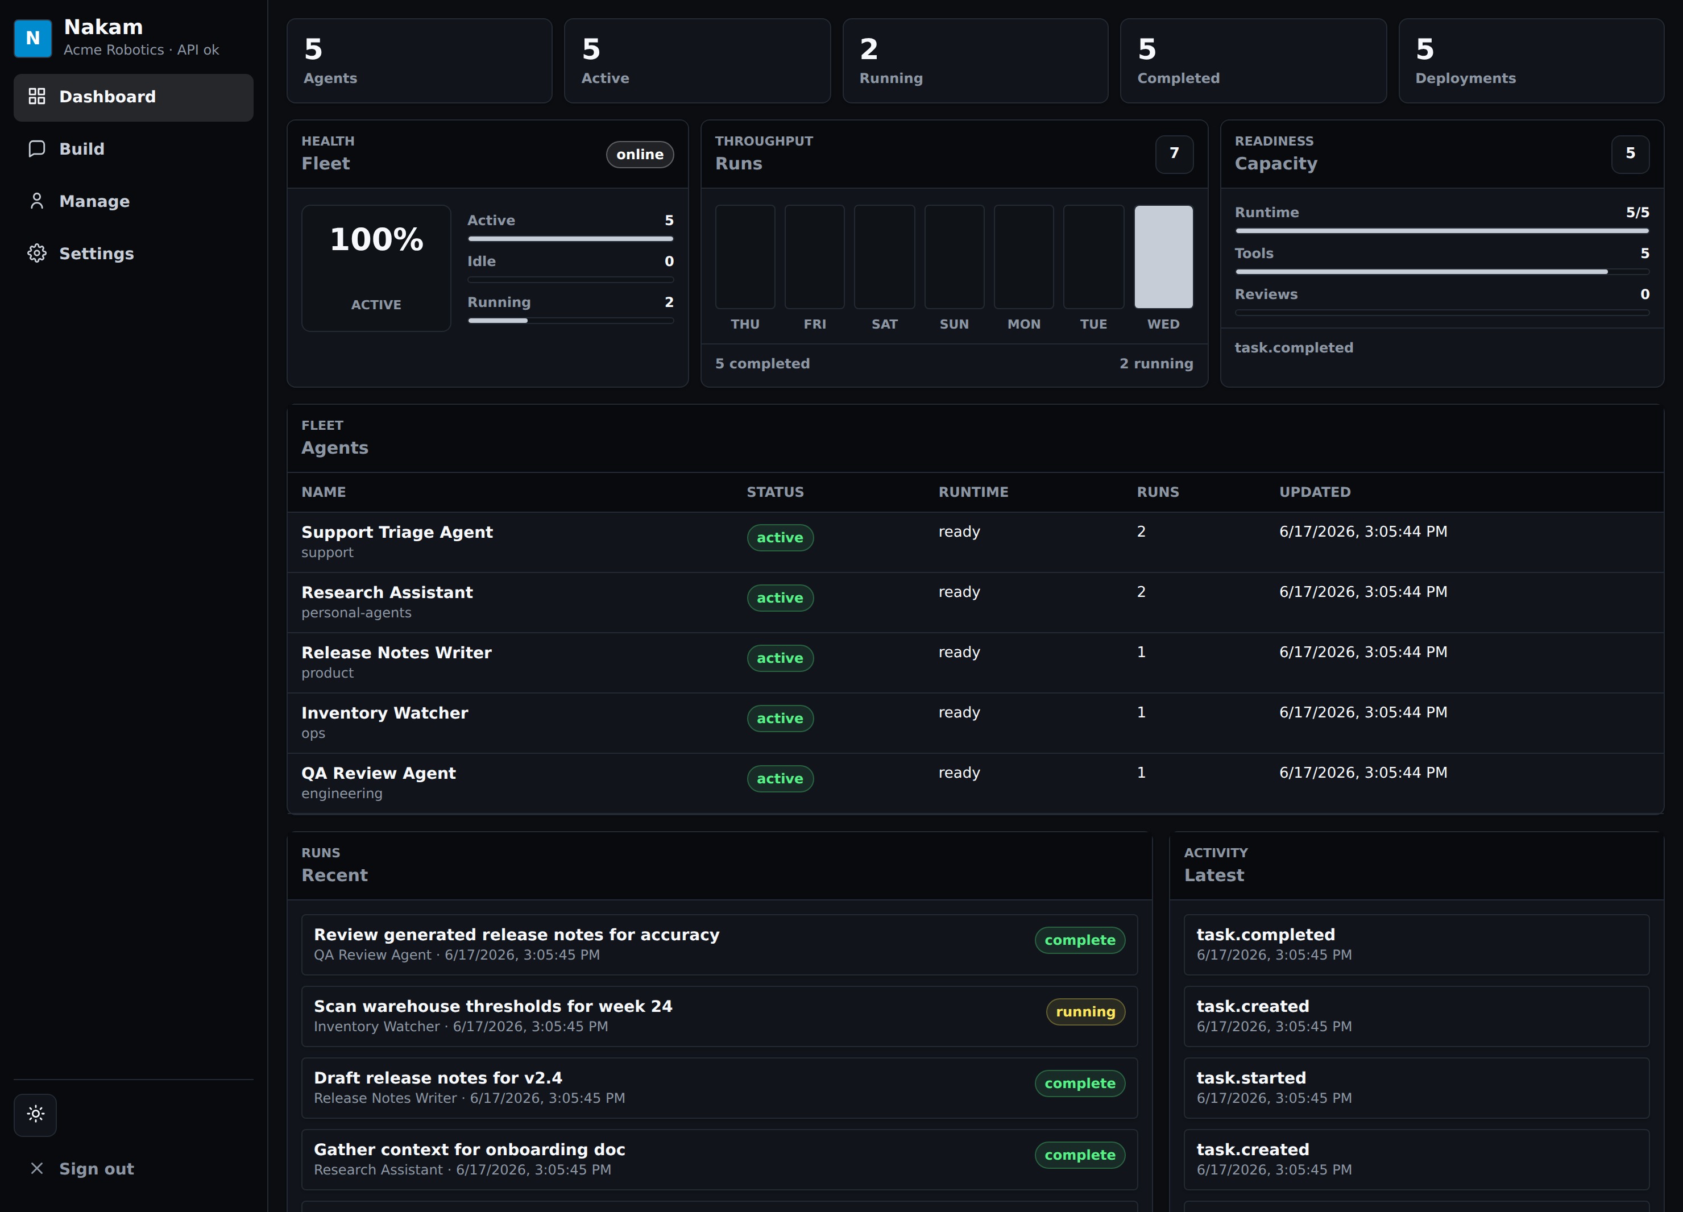This screenshot has width=1683, height=1212.
Task: Click the task.started activity entry
Action: [x=1416, y=1088]
